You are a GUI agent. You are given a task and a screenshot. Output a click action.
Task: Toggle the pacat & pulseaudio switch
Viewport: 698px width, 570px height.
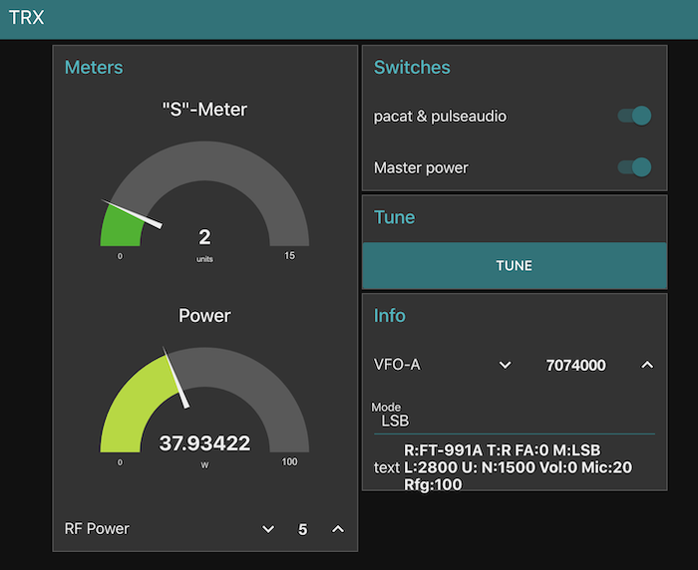tap(634, 117)
